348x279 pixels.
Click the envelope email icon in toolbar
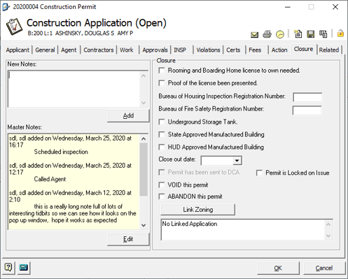point(255,35)
